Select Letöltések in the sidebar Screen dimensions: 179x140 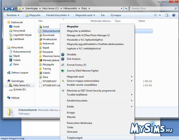pyautogui.click(x=19, y=39)
